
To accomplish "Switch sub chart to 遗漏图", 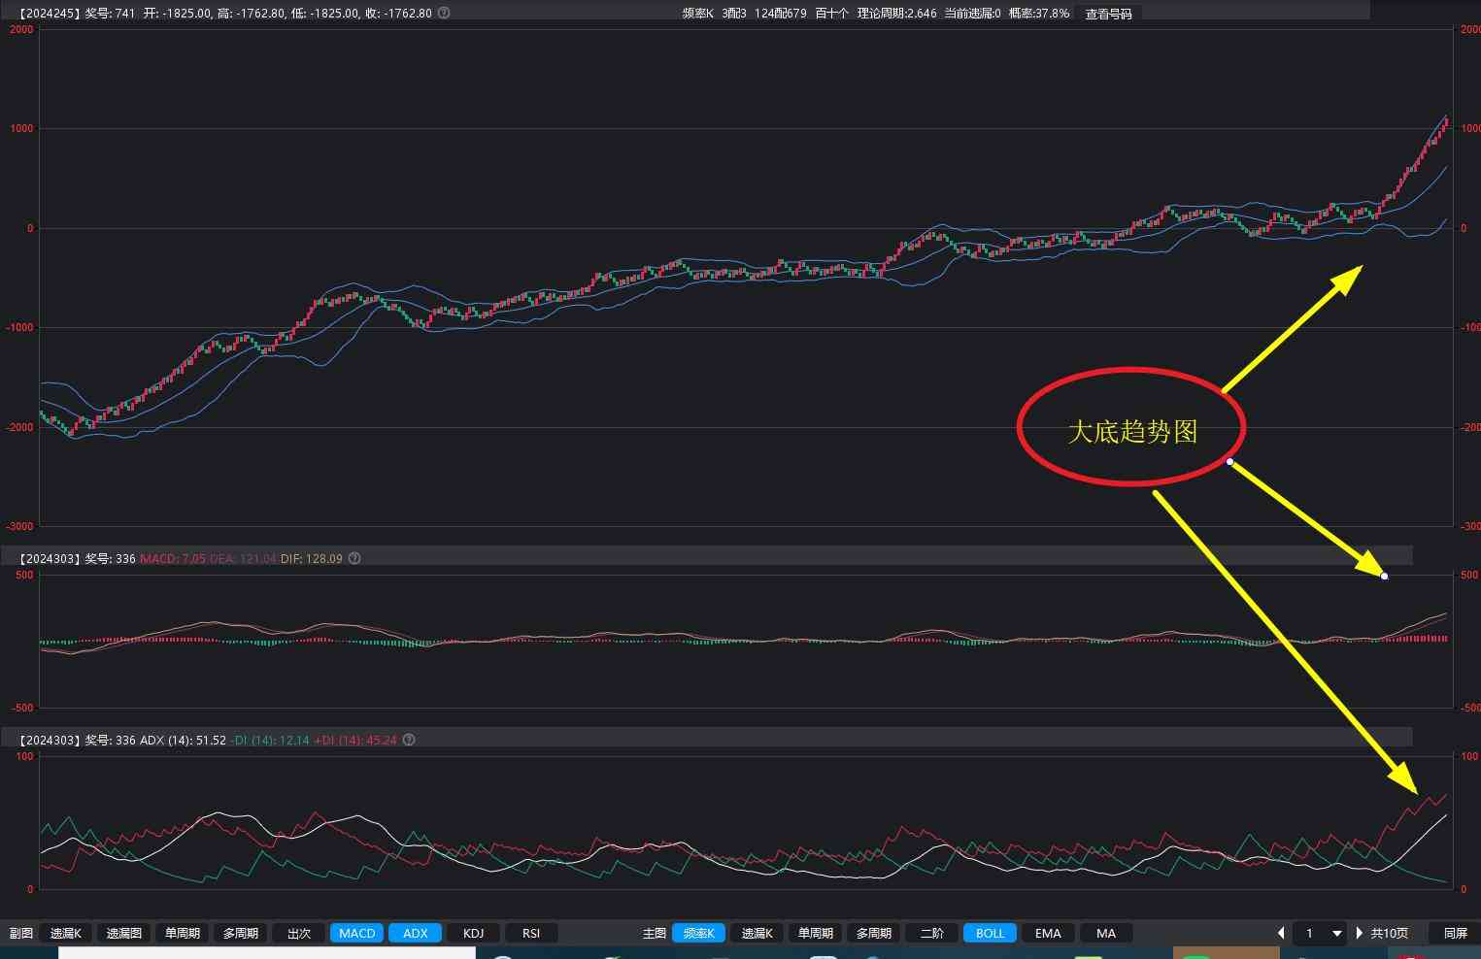I will [x=123, y=933].
